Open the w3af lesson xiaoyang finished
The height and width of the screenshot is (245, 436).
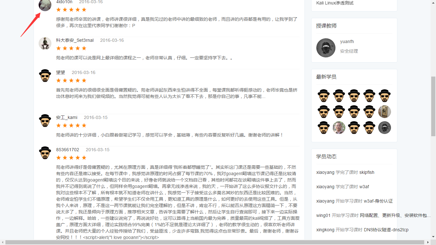[364, 187]
